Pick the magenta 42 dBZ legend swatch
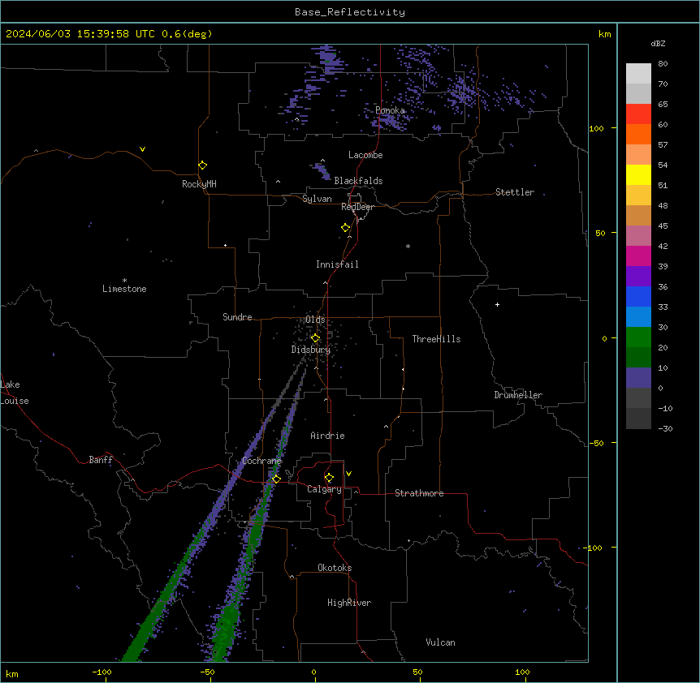 tap(638, 256)
